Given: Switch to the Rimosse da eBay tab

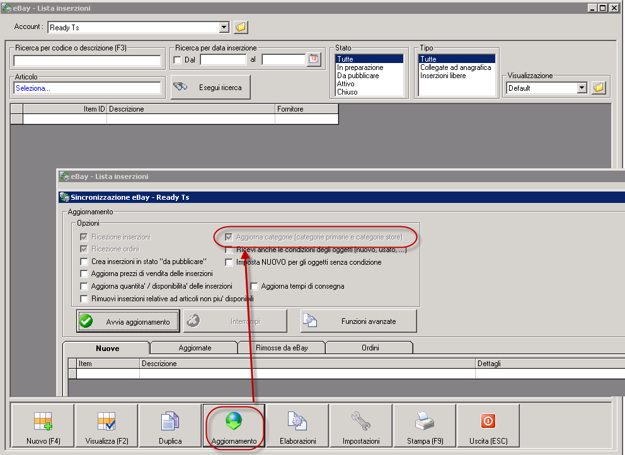Looking at the screenshot, I should coord(282,348).
